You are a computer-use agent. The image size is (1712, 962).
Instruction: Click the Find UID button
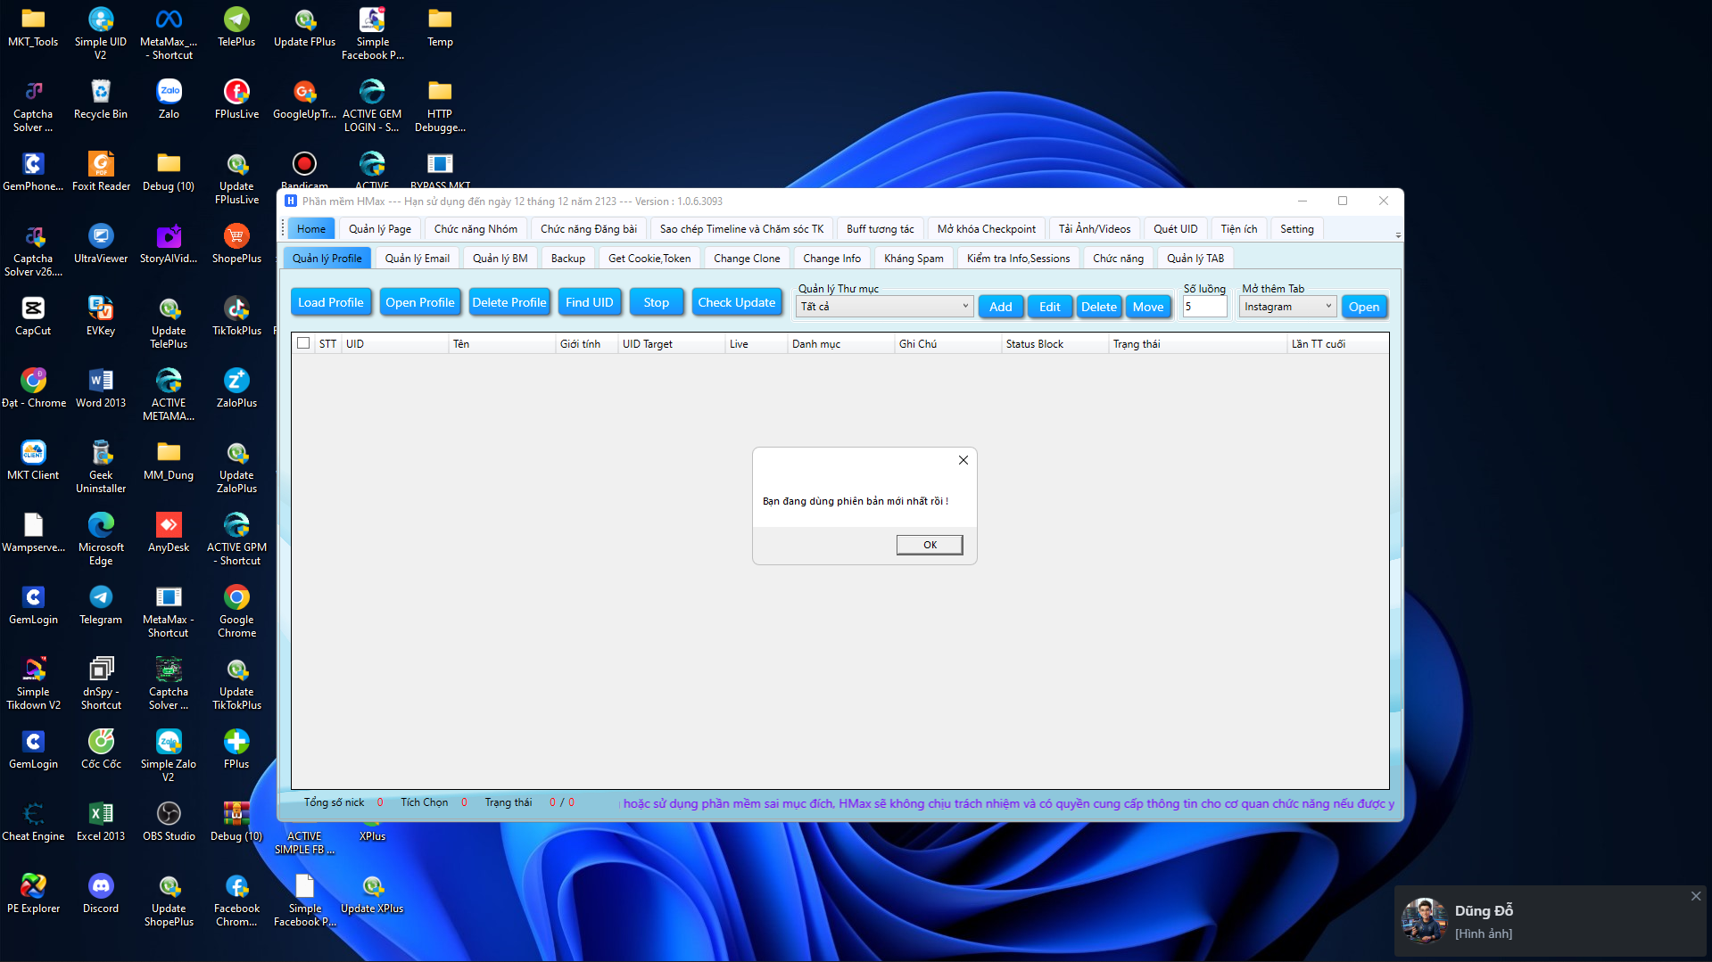pyautogui.click(x=590, y=302)
